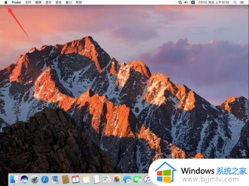Open Spotlight search magnifier icon

235,2
